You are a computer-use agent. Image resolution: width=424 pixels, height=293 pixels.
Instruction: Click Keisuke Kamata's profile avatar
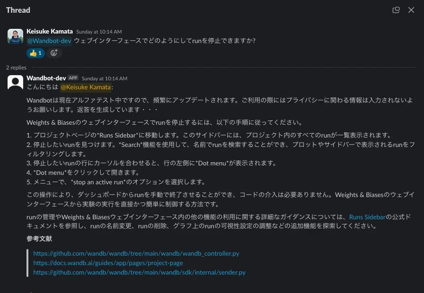(x=15, y=36)
